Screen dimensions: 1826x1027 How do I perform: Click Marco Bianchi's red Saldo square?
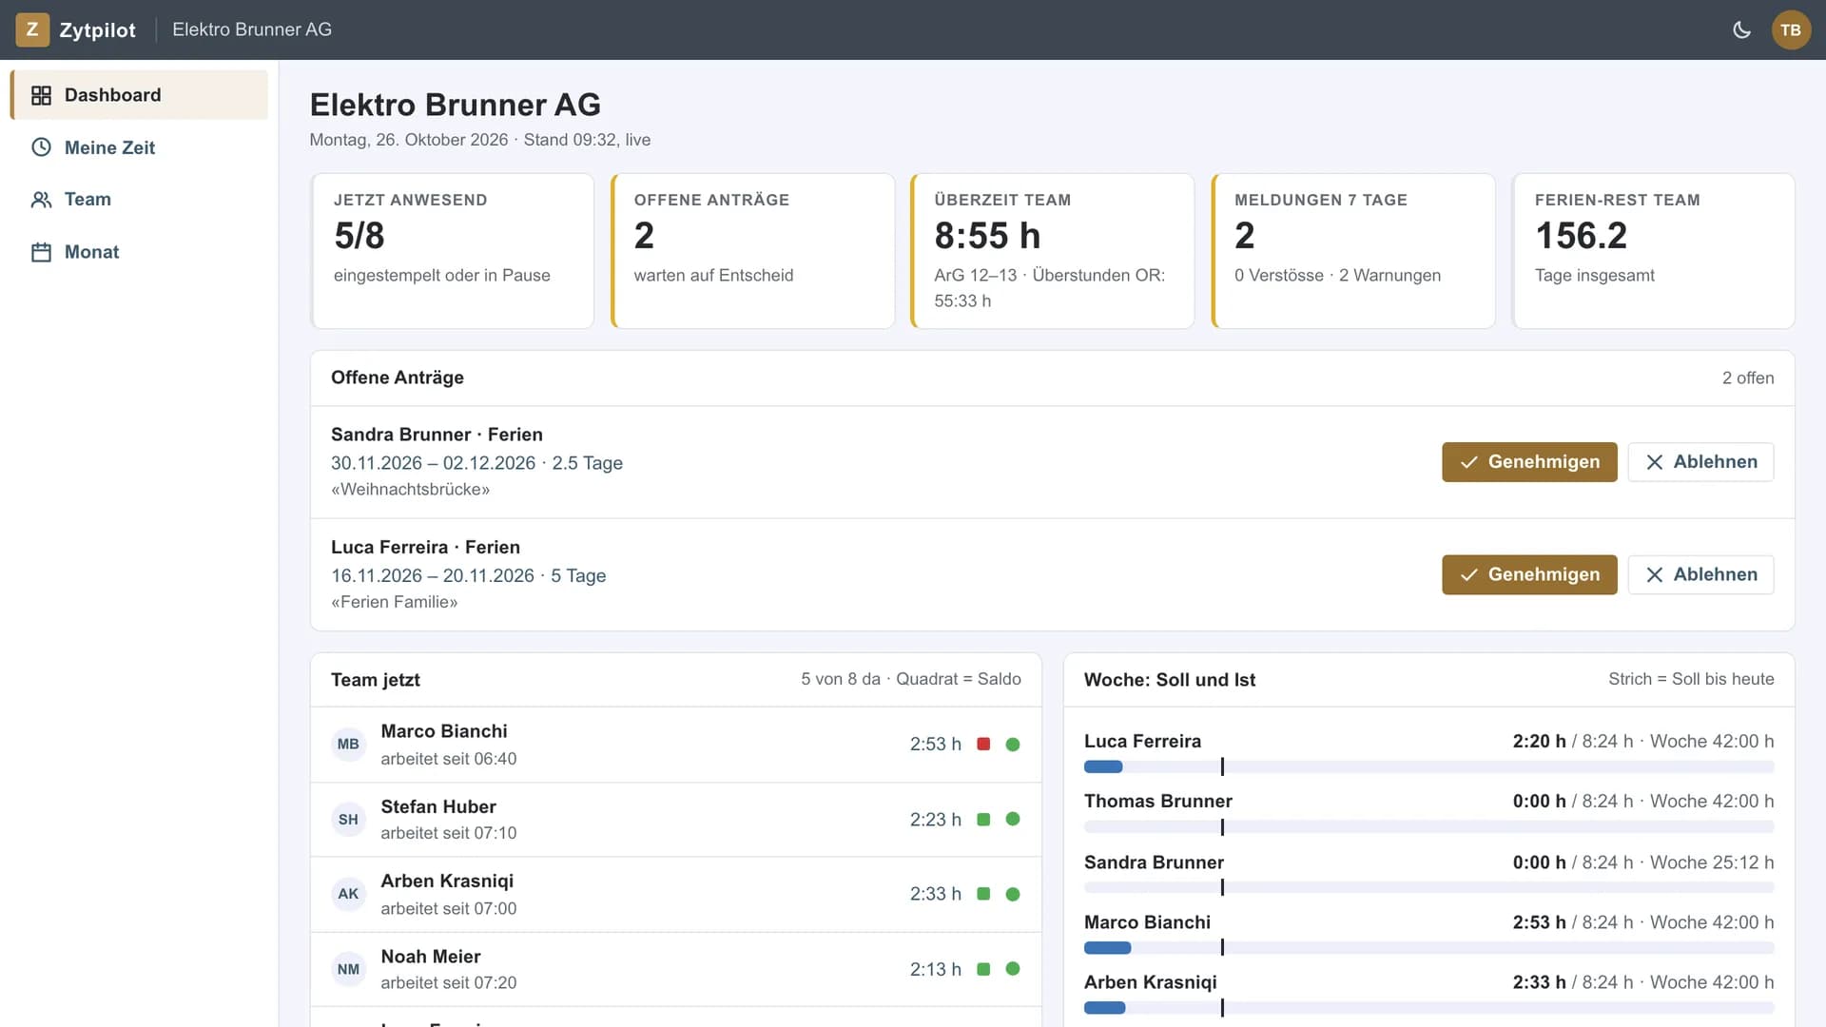coord(983,745)
